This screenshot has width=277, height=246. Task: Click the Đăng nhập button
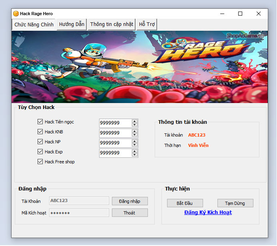tap(130, 201)
